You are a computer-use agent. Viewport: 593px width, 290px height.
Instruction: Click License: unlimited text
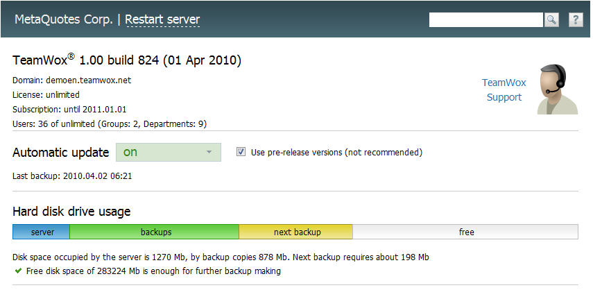[46, 94]
